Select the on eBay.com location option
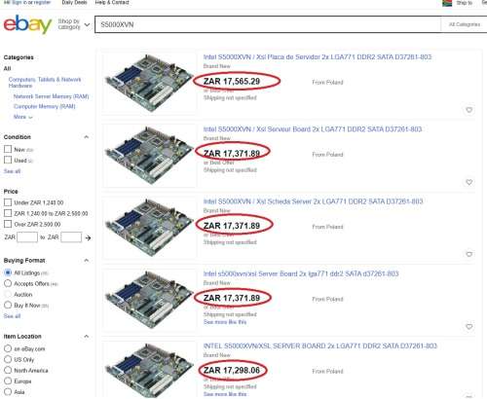 8,348
